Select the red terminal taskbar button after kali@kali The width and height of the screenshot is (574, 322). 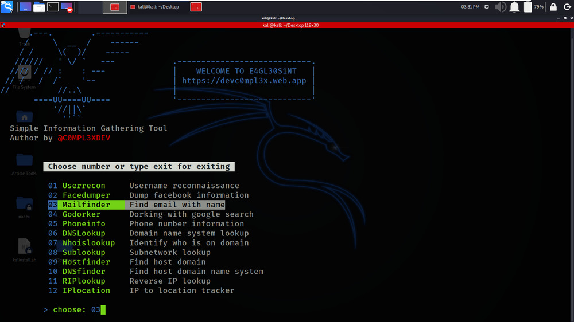click(x=196, y=7)
